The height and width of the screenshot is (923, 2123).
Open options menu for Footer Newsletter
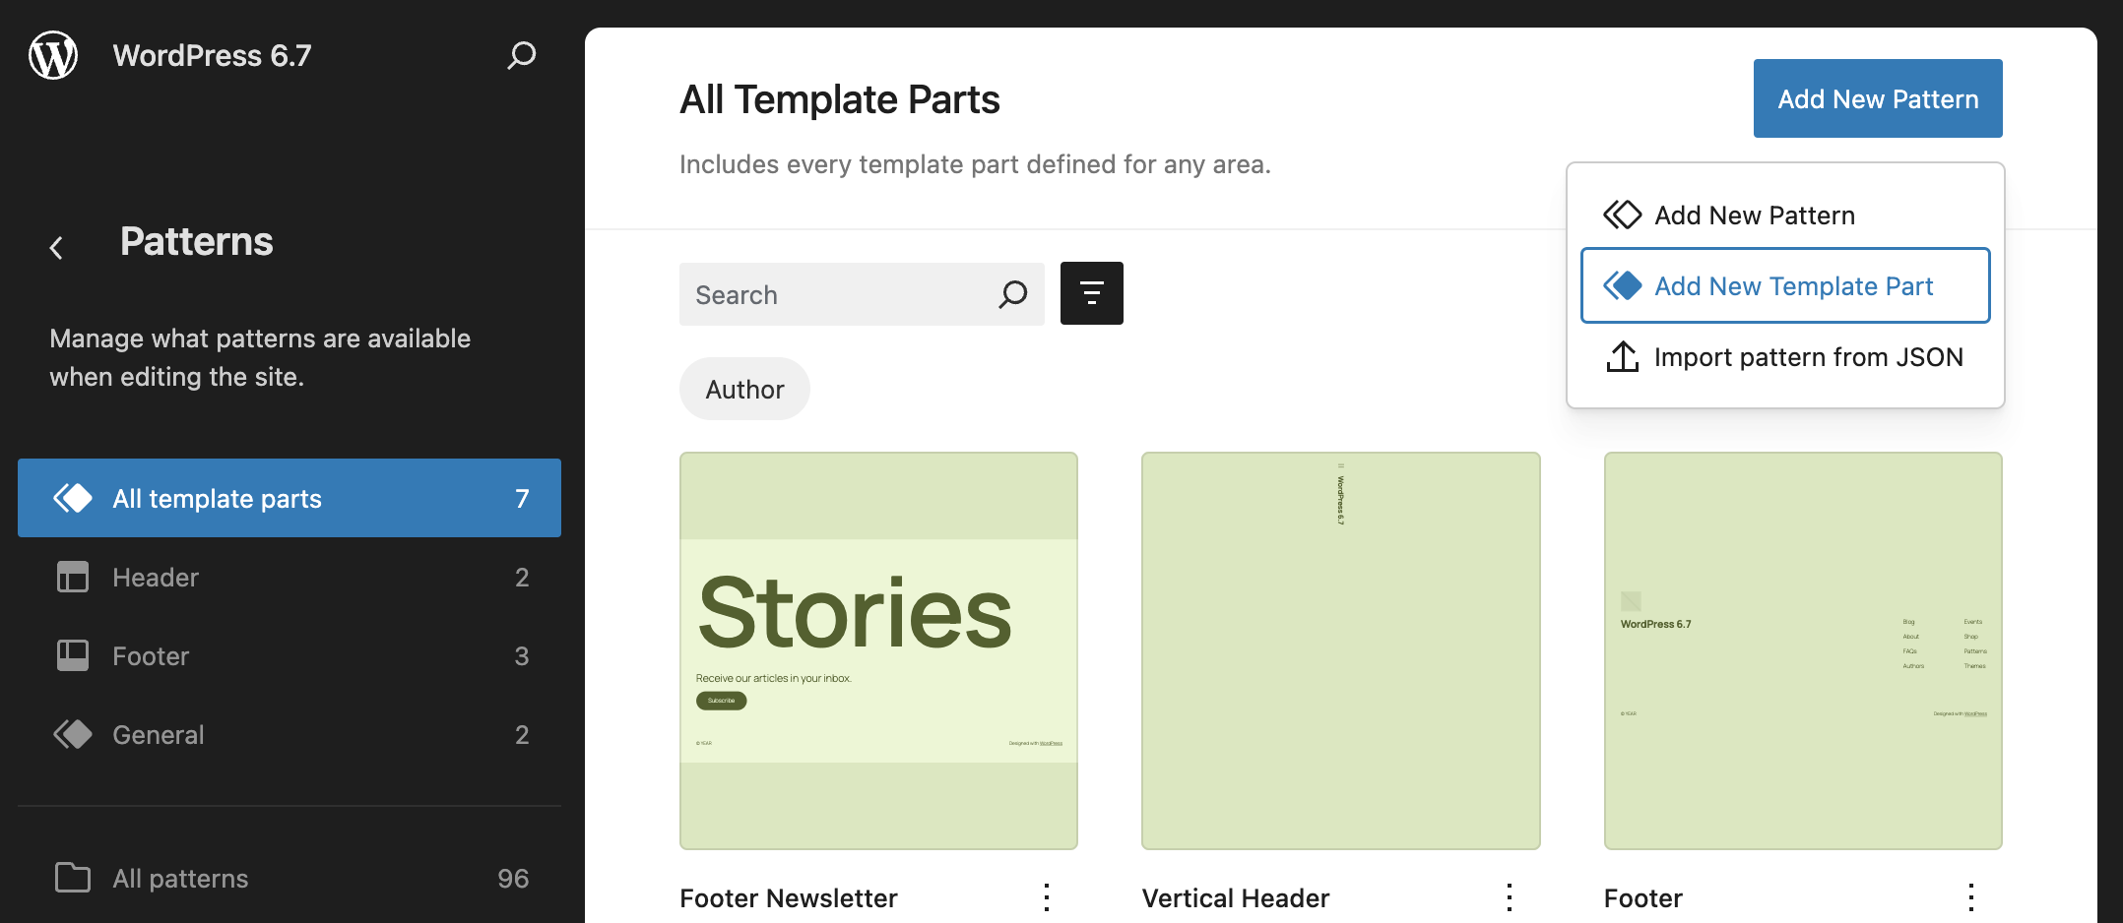(1047, 897)
